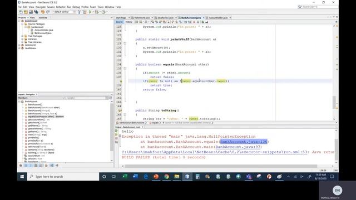Expand the Libraries node in Projects
Image resolution: width=356 pixels, height=200 pixels.
pos(22,39)
